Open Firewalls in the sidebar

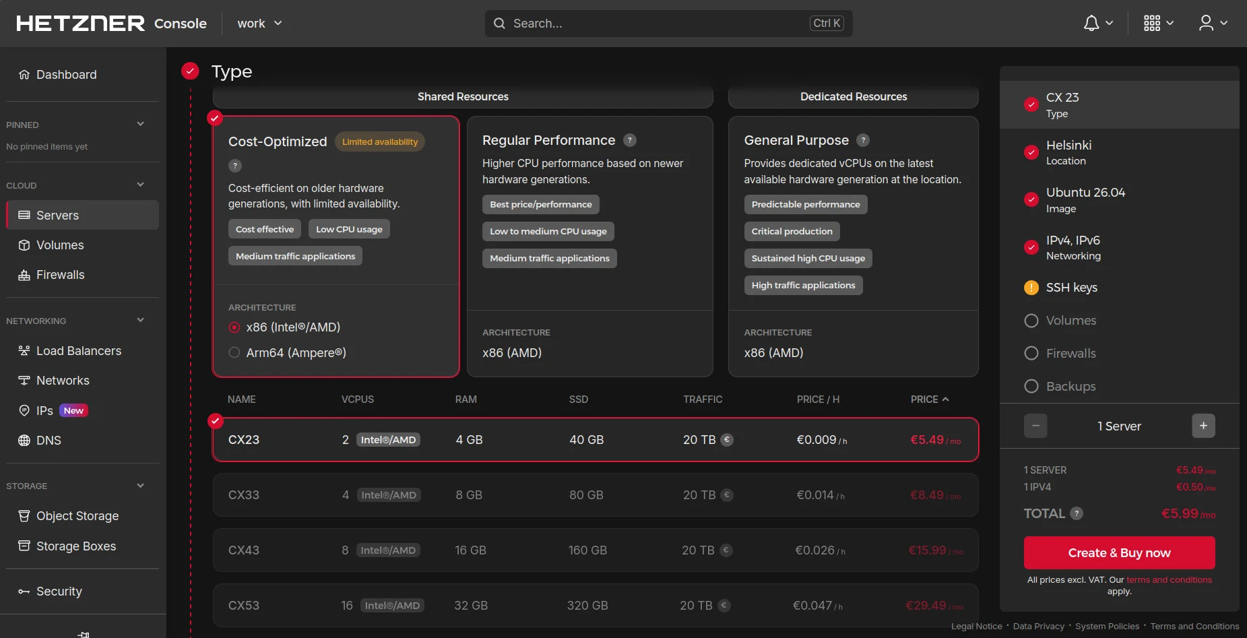coord(82,275)
